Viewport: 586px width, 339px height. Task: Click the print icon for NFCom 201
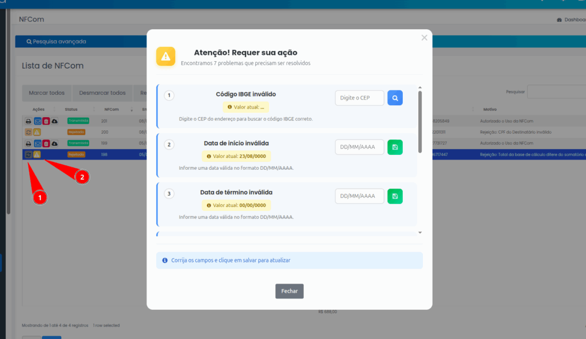click(28, 121)
